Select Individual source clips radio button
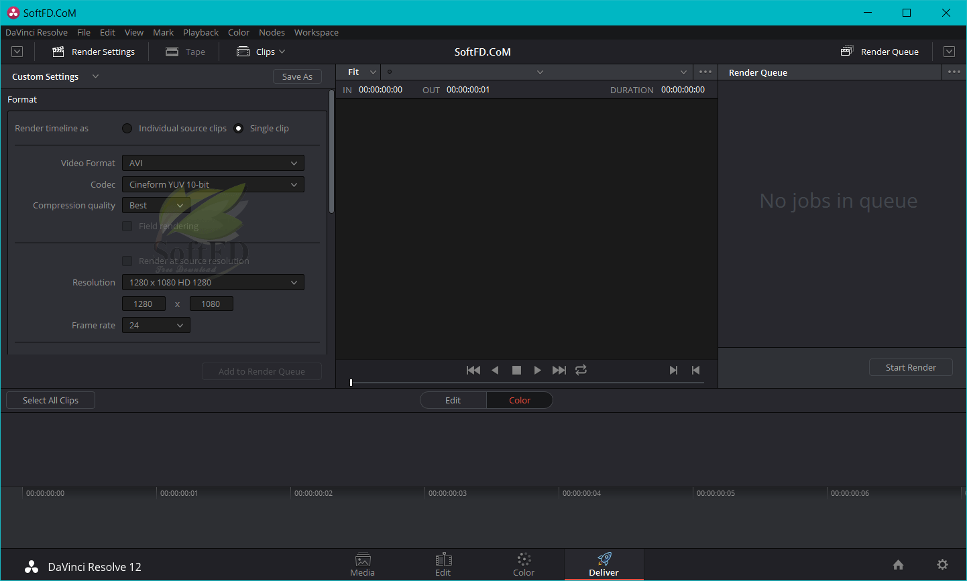This screenshot has height=581, width=967. (x=127, y=128)
